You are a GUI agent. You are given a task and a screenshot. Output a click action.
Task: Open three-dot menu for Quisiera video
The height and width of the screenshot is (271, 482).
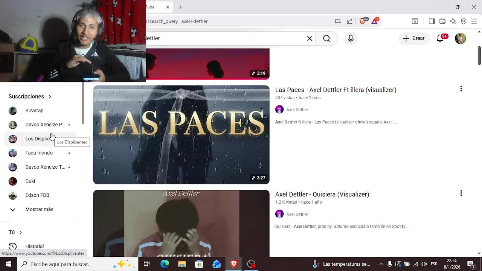coord(461,193)
